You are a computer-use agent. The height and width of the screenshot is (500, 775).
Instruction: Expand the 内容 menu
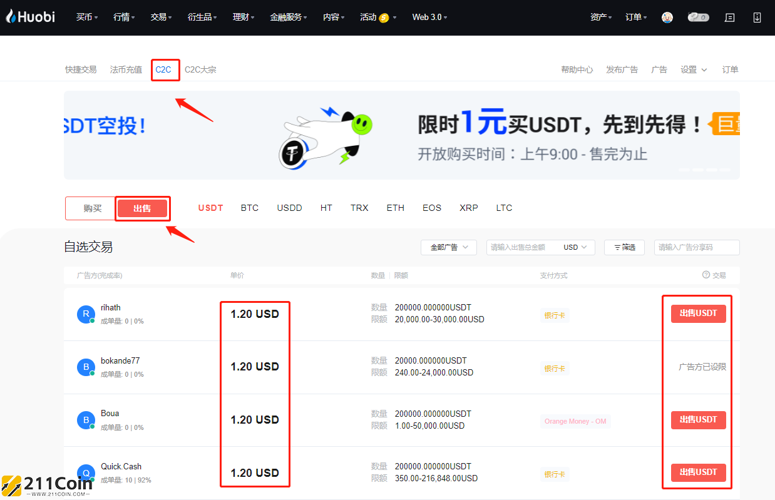334,17
